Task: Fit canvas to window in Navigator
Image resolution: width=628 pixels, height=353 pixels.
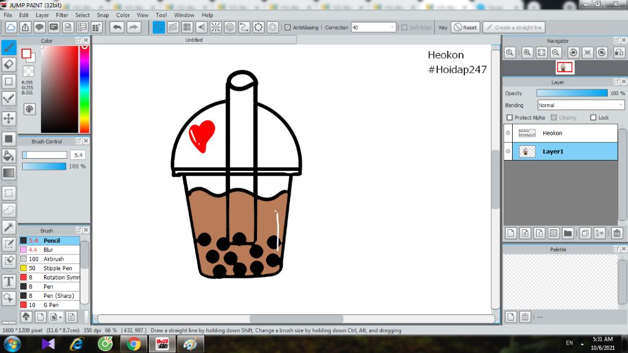Action: tap(542, 53)
